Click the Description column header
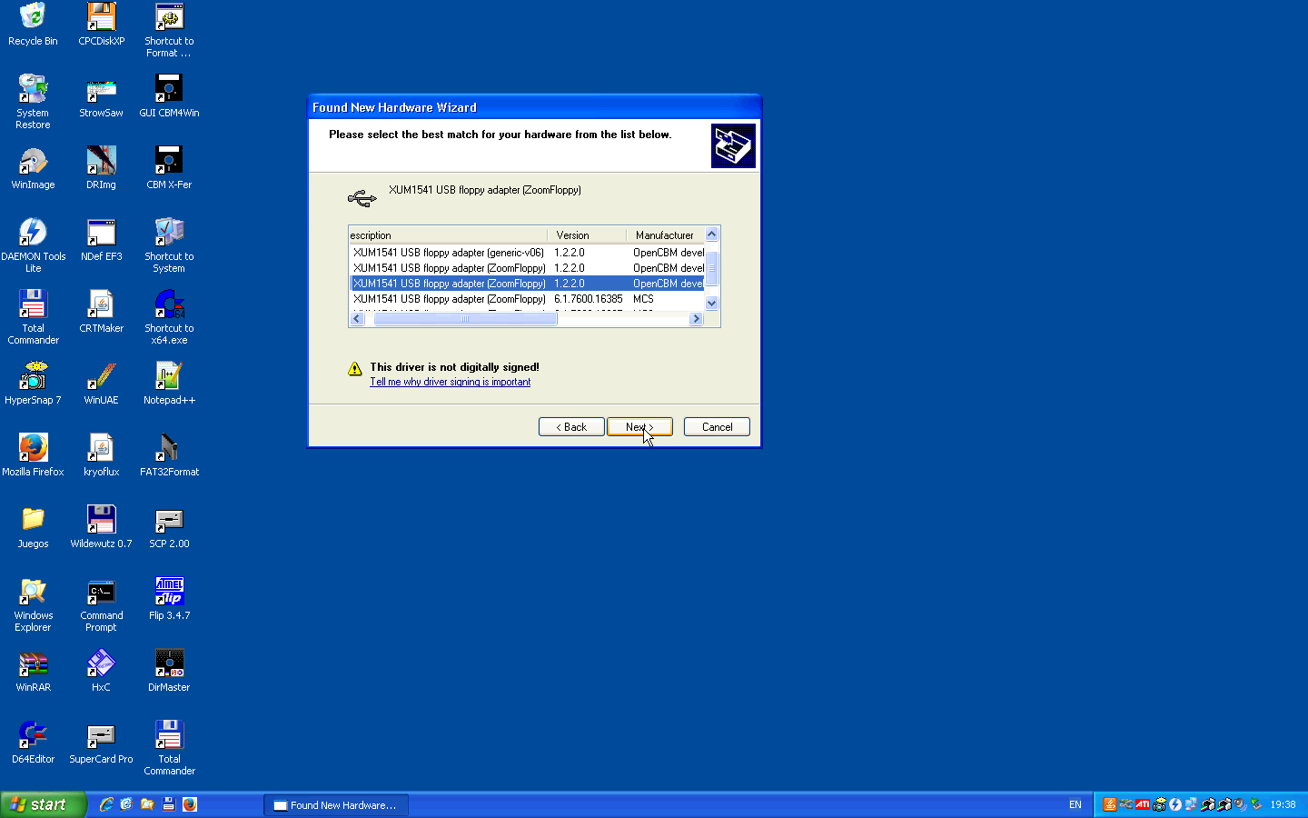 tap(448, 235)
